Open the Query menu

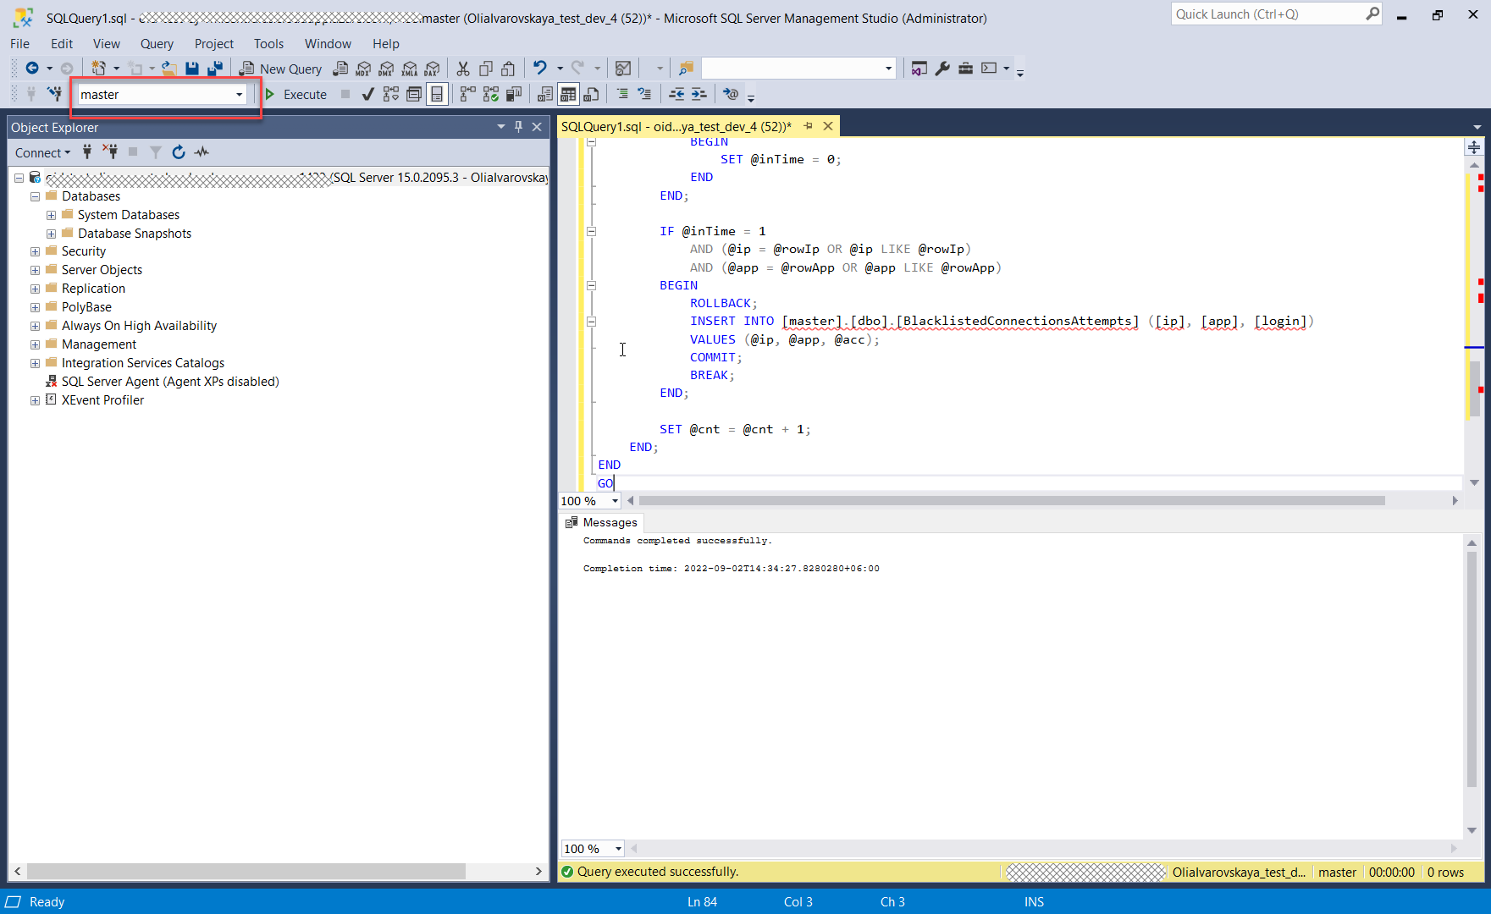[157, 44]
